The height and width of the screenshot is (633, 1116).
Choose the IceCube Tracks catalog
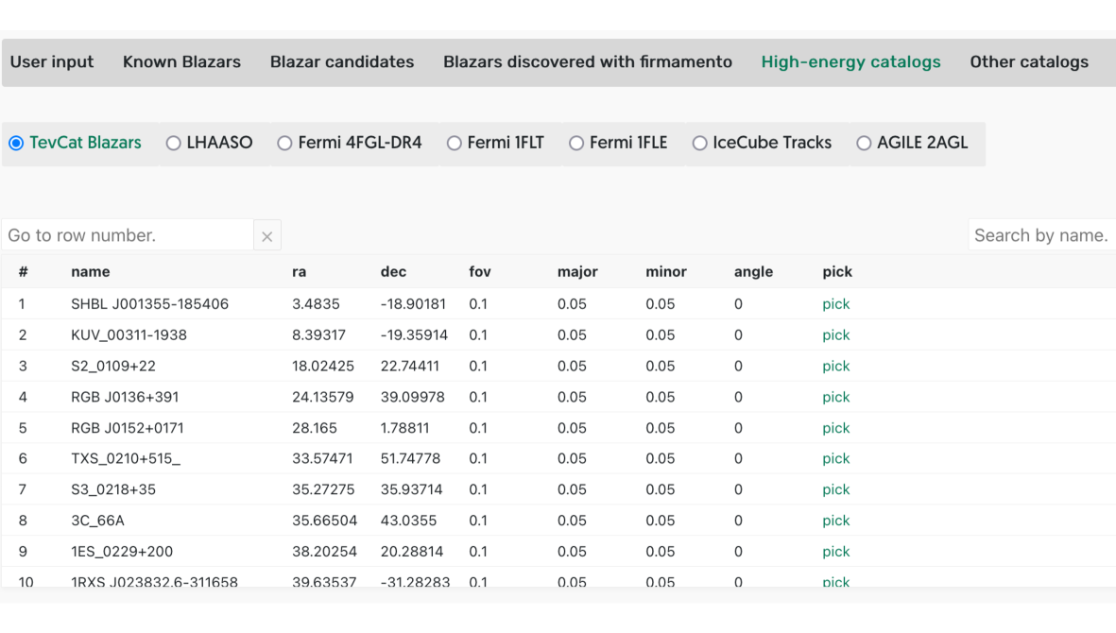click(x=699, y=144)
